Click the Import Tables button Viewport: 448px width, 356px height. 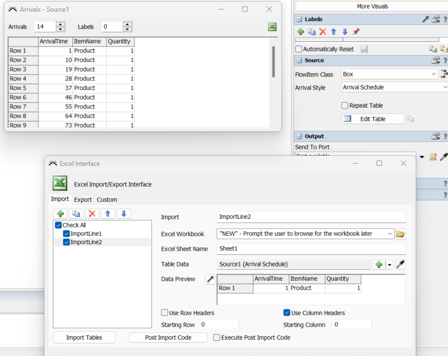coord(84,337)
